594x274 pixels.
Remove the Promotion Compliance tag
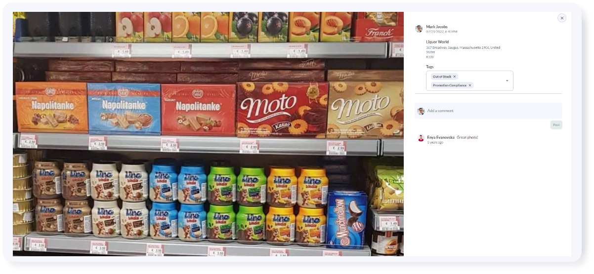470,85
